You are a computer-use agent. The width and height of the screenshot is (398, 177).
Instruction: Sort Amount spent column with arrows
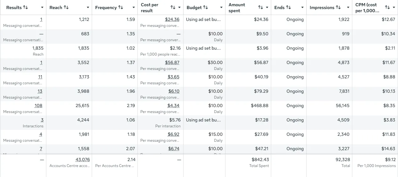click(x=261, y=7)
